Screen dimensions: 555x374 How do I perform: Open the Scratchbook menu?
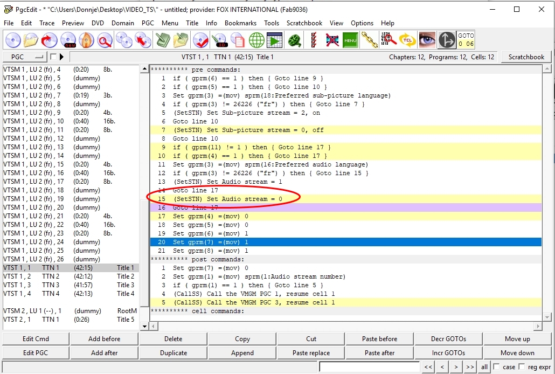[x=304, y=23]
